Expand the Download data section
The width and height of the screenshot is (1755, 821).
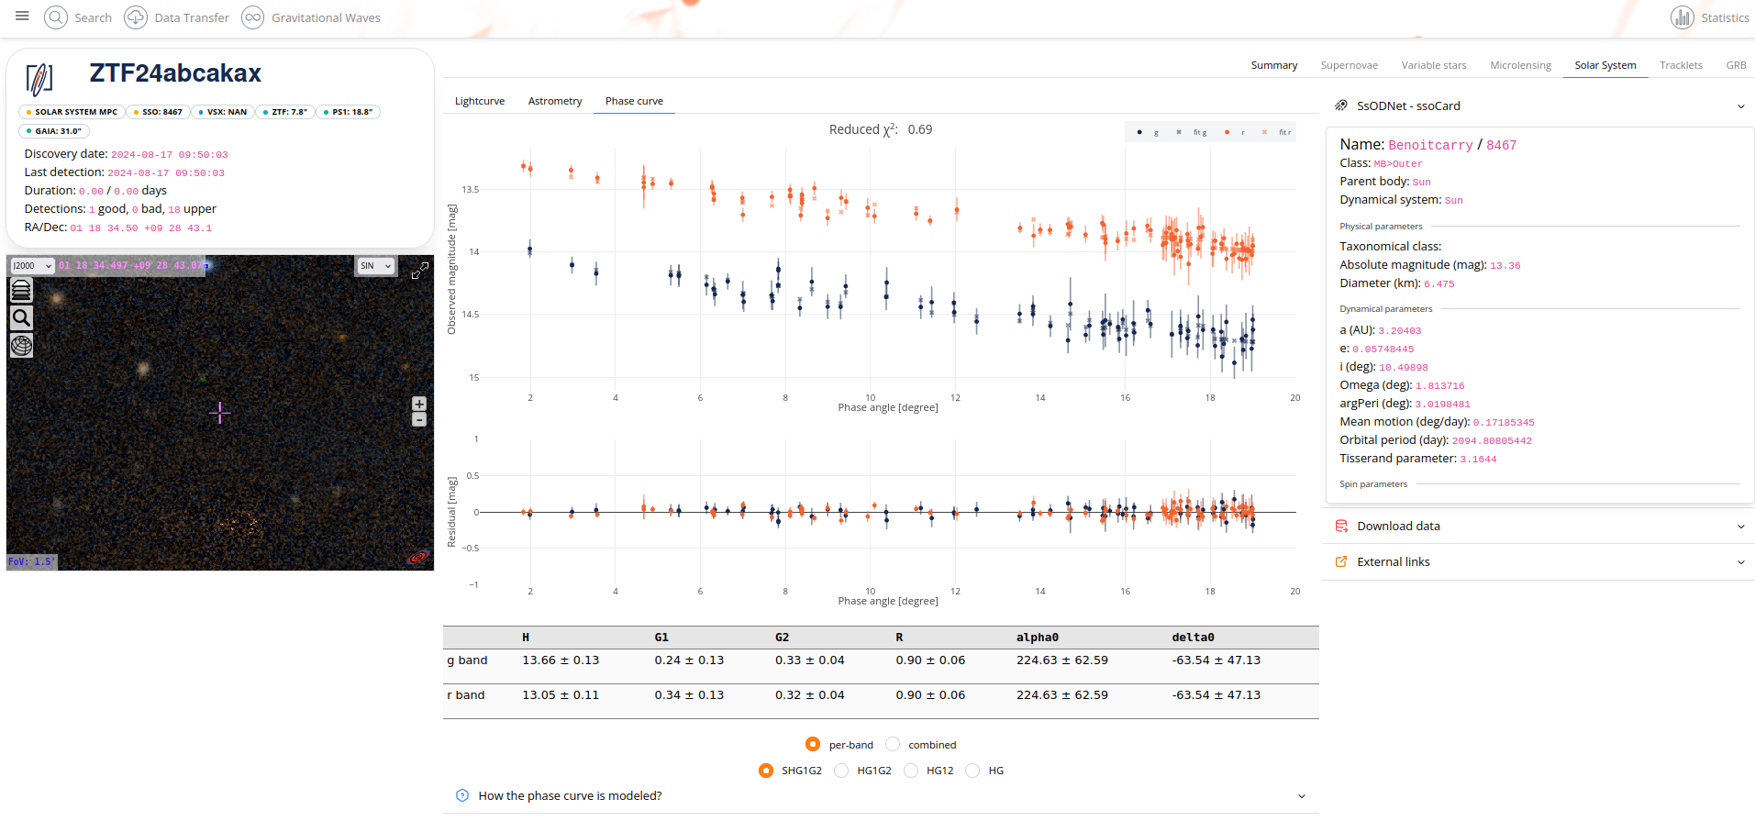point(1538,526)
